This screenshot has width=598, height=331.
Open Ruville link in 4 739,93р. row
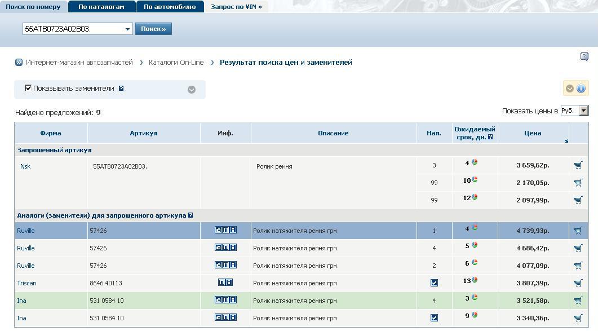click(26, 231)
